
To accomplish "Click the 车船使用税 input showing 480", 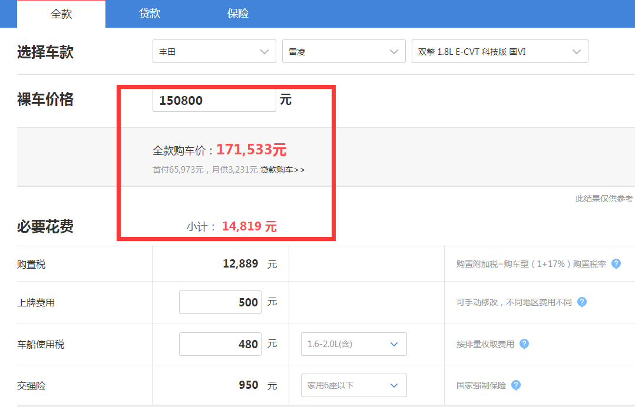I will coord(220,344).
